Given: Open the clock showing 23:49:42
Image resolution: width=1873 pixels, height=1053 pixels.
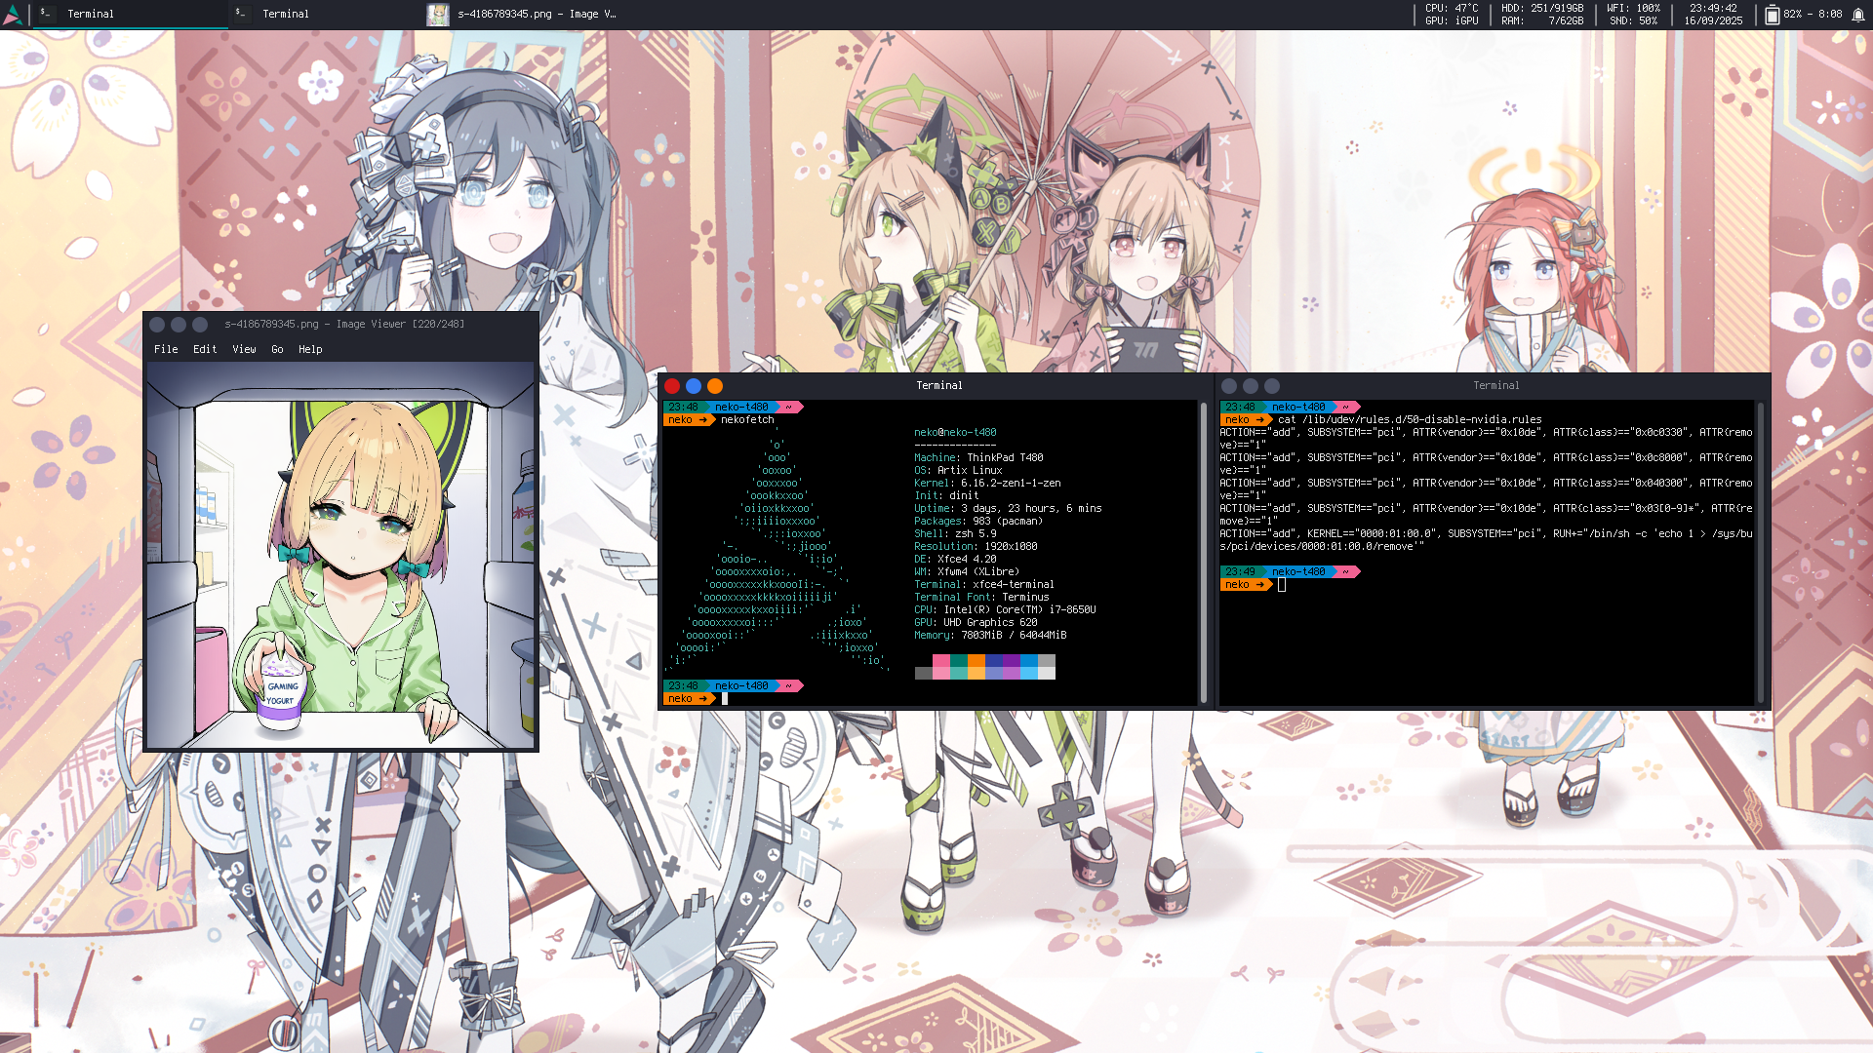Looking at the screenshot, I should [1713, 14].
